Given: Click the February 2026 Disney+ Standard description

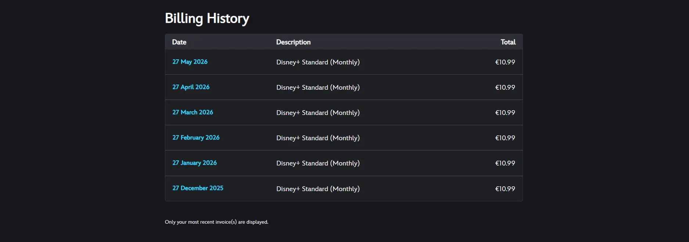Looking at the screenshot, I should 318,138.
